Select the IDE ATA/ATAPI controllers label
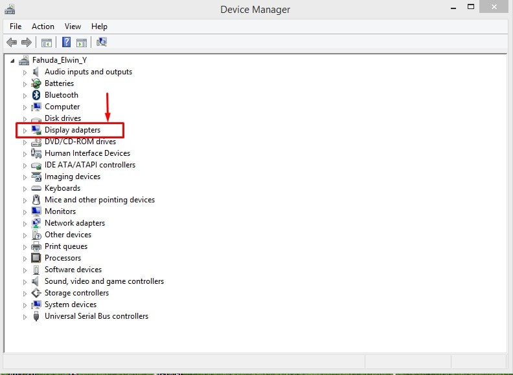 pos(90,165)
